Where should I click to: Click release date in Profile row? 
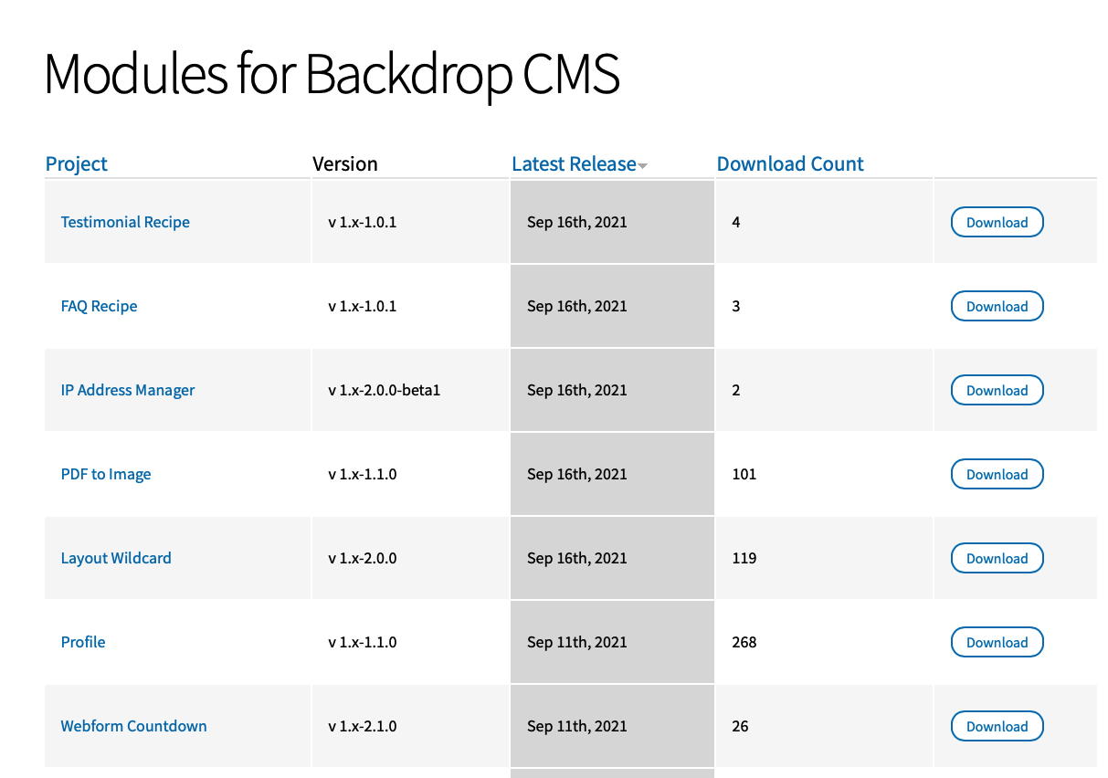(x=577, y=642)
